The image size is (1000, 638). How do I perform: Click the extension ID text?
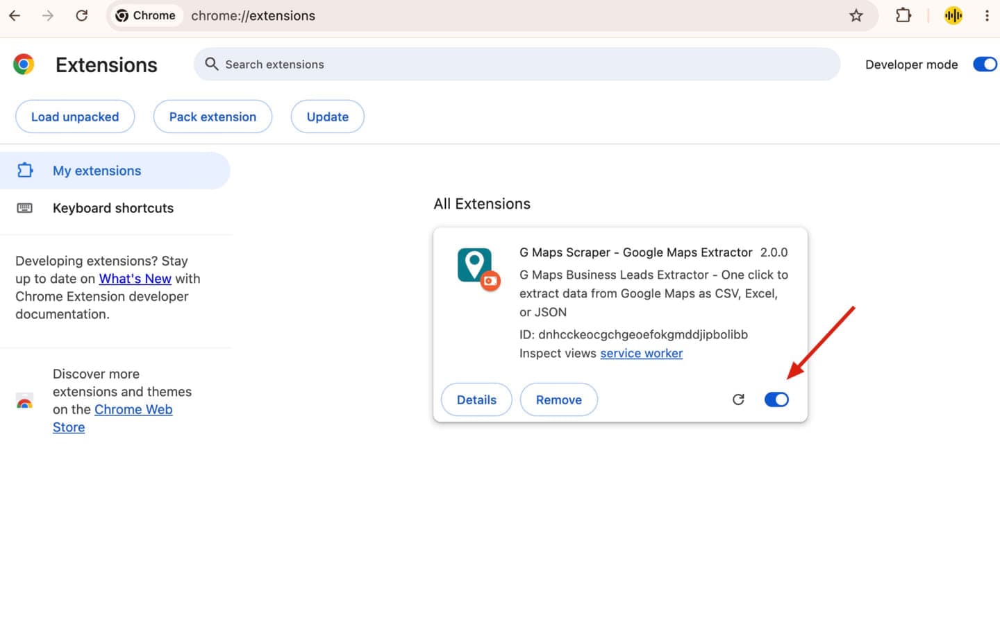click(633, 334)
